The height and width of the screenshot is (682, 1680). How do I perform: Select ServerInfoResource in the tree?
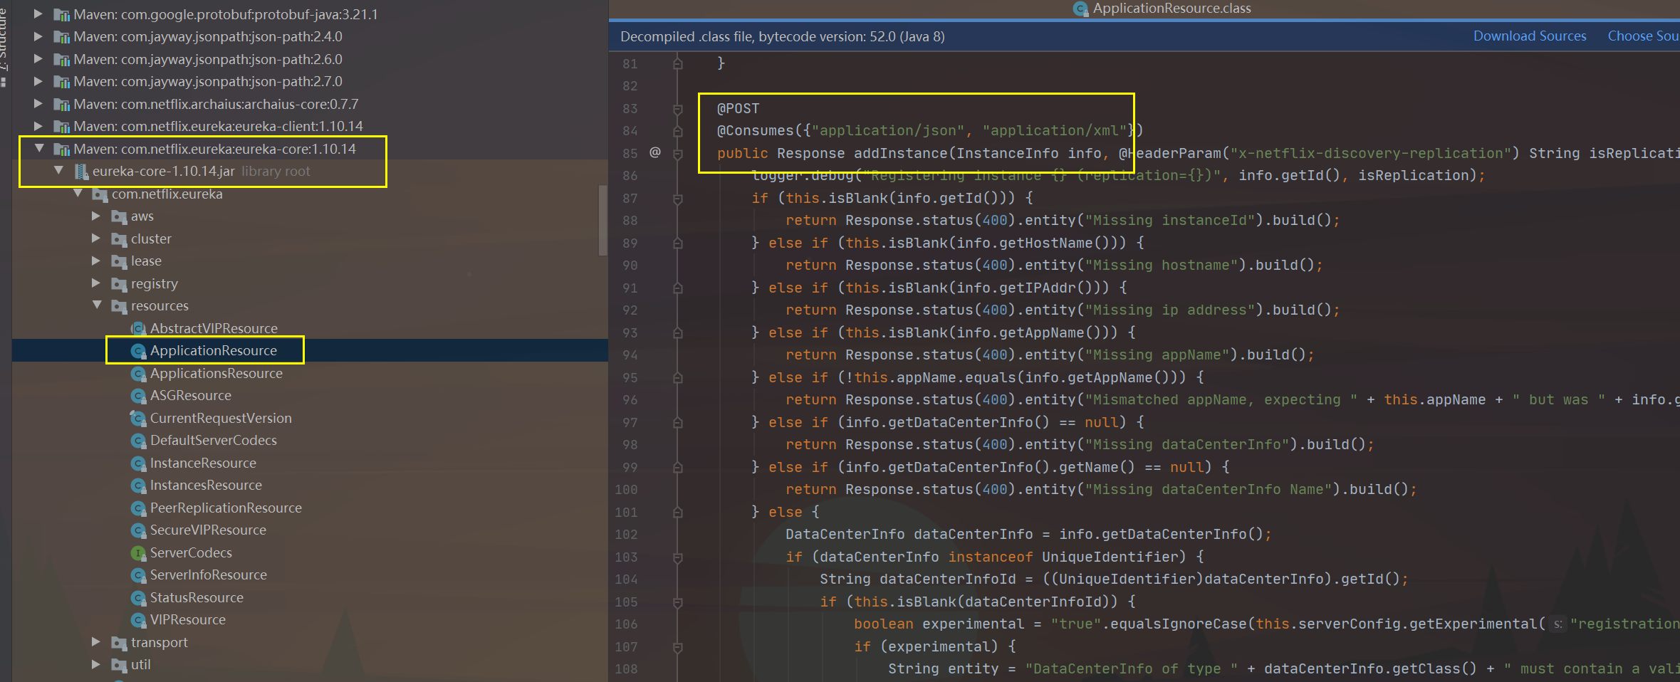pyautogui.click(x=208, y=575)
